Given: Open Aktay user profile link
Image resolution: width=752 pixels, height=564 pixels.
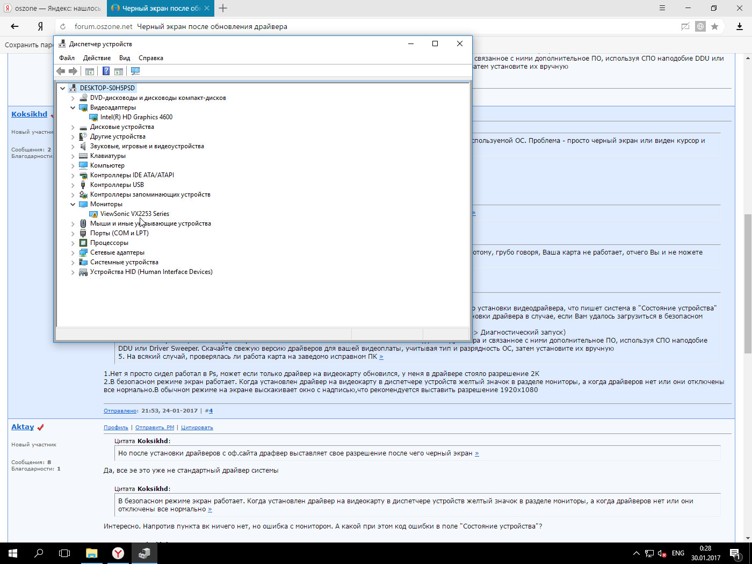Looking at the screenshot, I should [x=23, y=426].
